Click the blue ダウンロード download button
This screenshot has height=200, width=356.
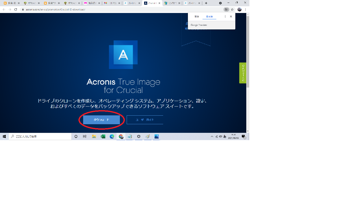click(x=101, y=120)
